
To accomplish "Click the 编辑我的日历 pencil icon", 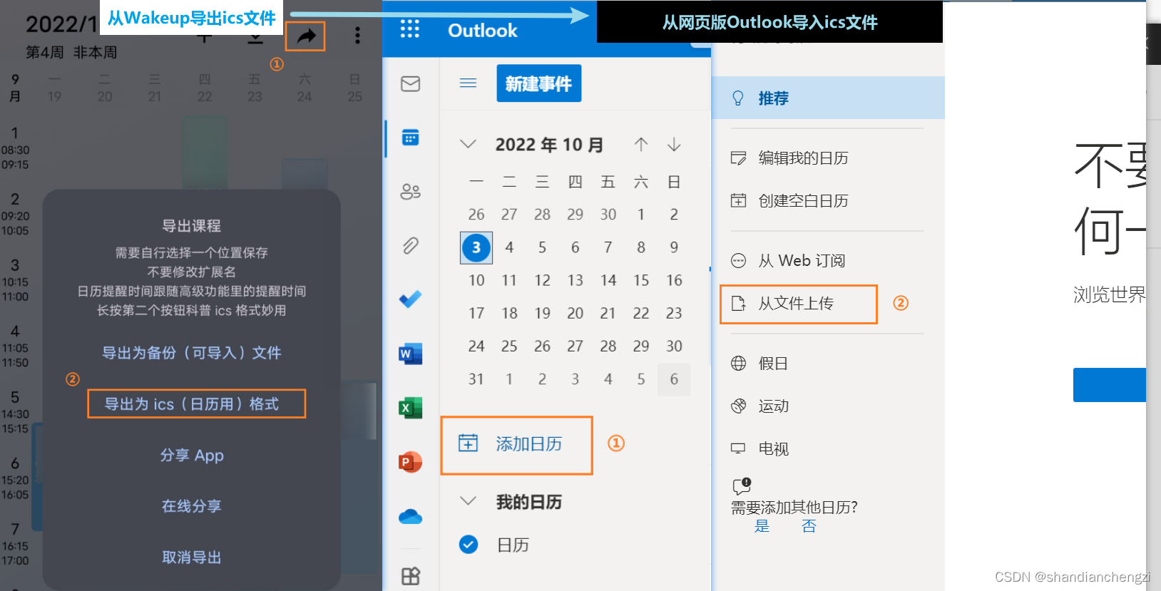I will click(x=739, y=158).
